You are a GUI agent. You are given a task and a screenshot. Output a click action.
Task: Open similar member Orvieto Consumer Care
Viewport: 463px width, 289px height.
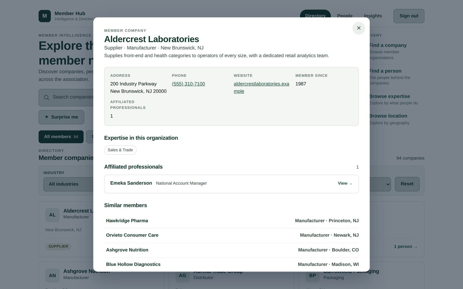tap(231, 235)
